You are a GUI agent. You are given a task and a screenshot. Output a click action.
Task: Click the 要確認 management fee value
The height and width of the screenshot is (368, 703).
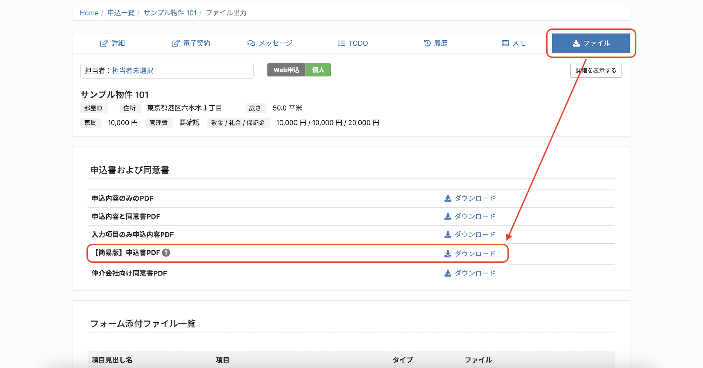(190, 123)
